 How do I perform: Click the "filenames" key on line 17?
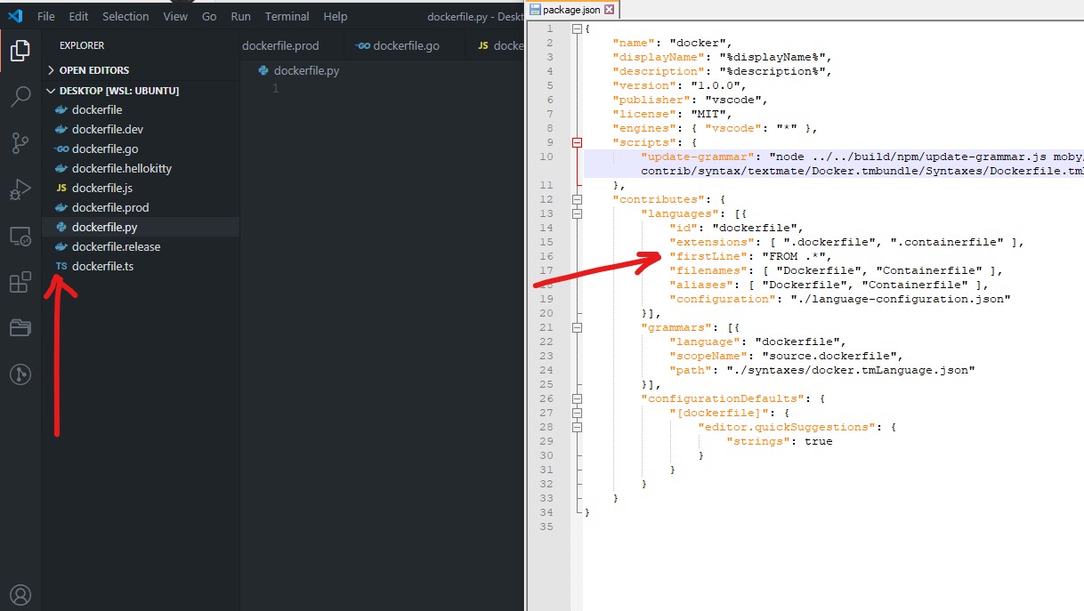708,270
